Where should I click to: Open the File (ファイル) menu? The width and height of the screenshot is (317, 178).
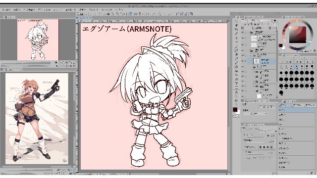tap(6, 10)
